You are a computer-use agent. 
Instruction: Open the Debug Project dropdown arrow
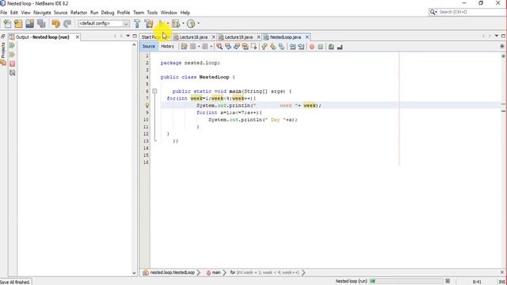pyautogui.click(x=183, y=24)
